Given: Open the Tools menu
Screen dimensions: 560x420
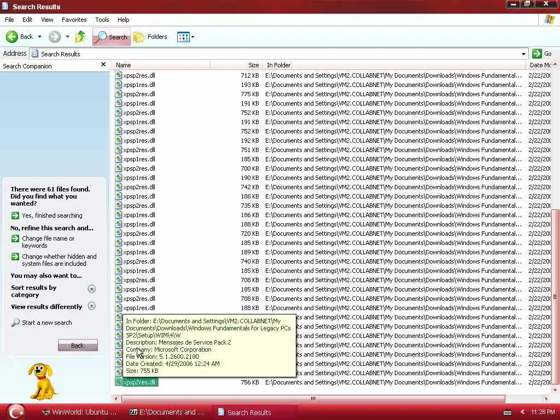Looking at the screenshot, I should (102, 20).
